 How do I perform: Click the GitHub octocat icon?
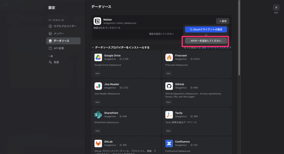[x=169, y=86]
